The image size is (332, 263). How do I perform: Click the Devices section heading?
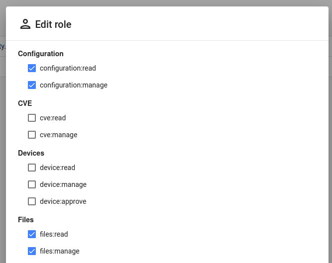(31, 153)
